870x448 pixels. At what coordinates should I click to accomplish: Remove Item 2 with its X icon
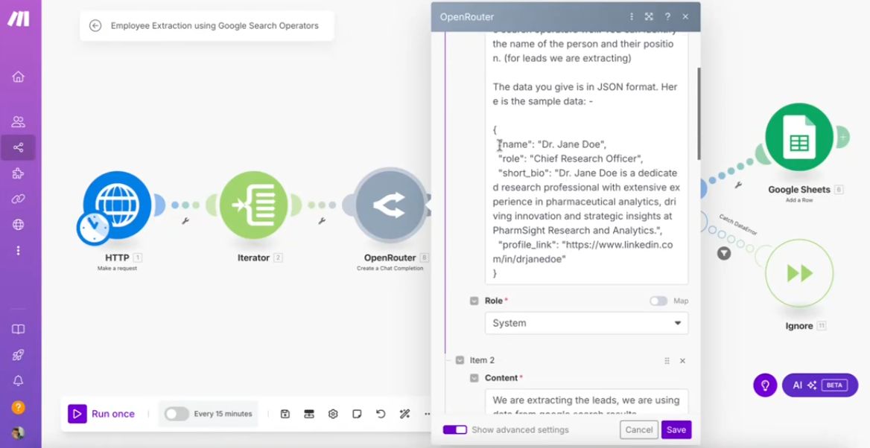pyautogui.click(x=682, y=361)
